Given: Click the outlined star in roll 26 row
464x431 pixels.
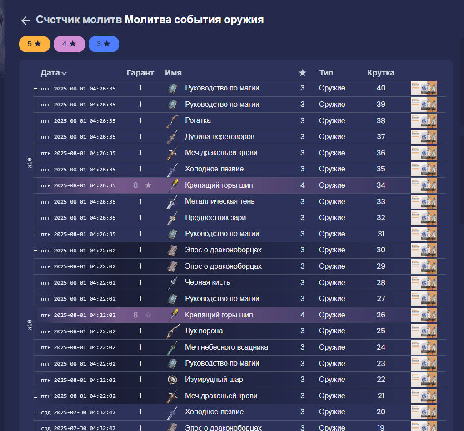Looking at the screenshot, I should click(x=148, y=315).
